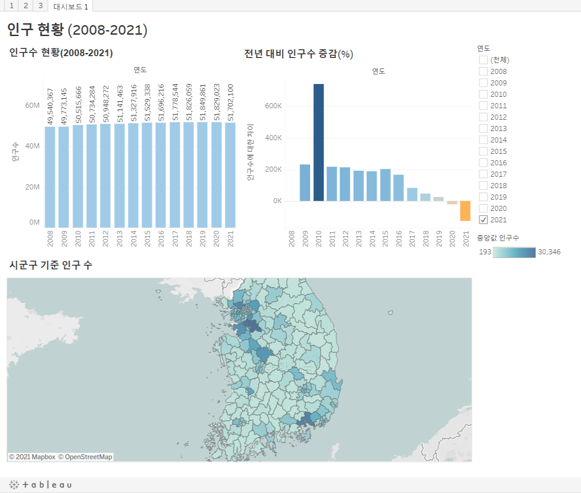Click the 2017 bar in change chart
Viewport: 581px width, 493px height.
[412, 194]
